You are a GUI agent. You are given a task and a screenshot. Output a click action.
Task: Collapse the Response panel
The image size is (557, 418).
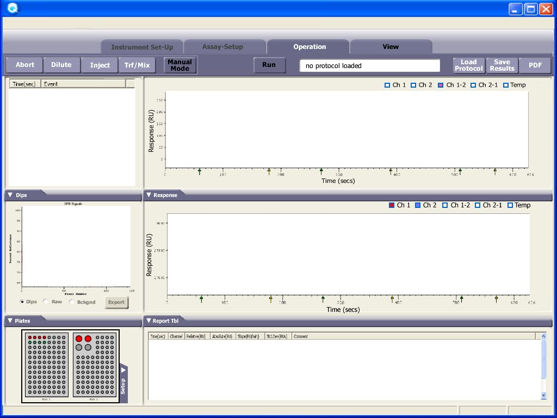click(x=148, y=195)
